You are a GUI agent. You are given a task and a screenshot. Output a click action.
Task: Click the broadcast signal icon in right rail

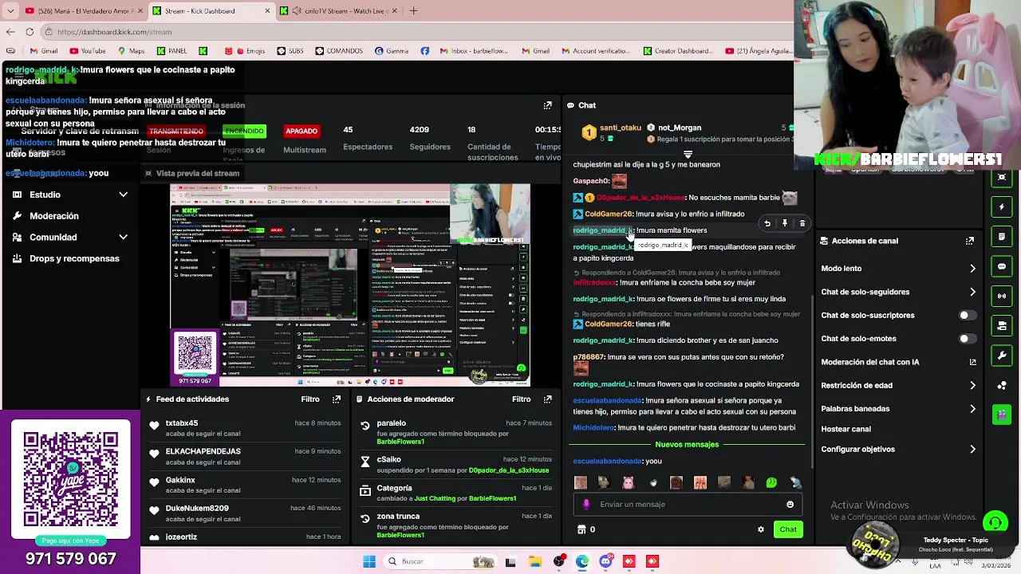pyautogui.click(x=1002, y=296)
